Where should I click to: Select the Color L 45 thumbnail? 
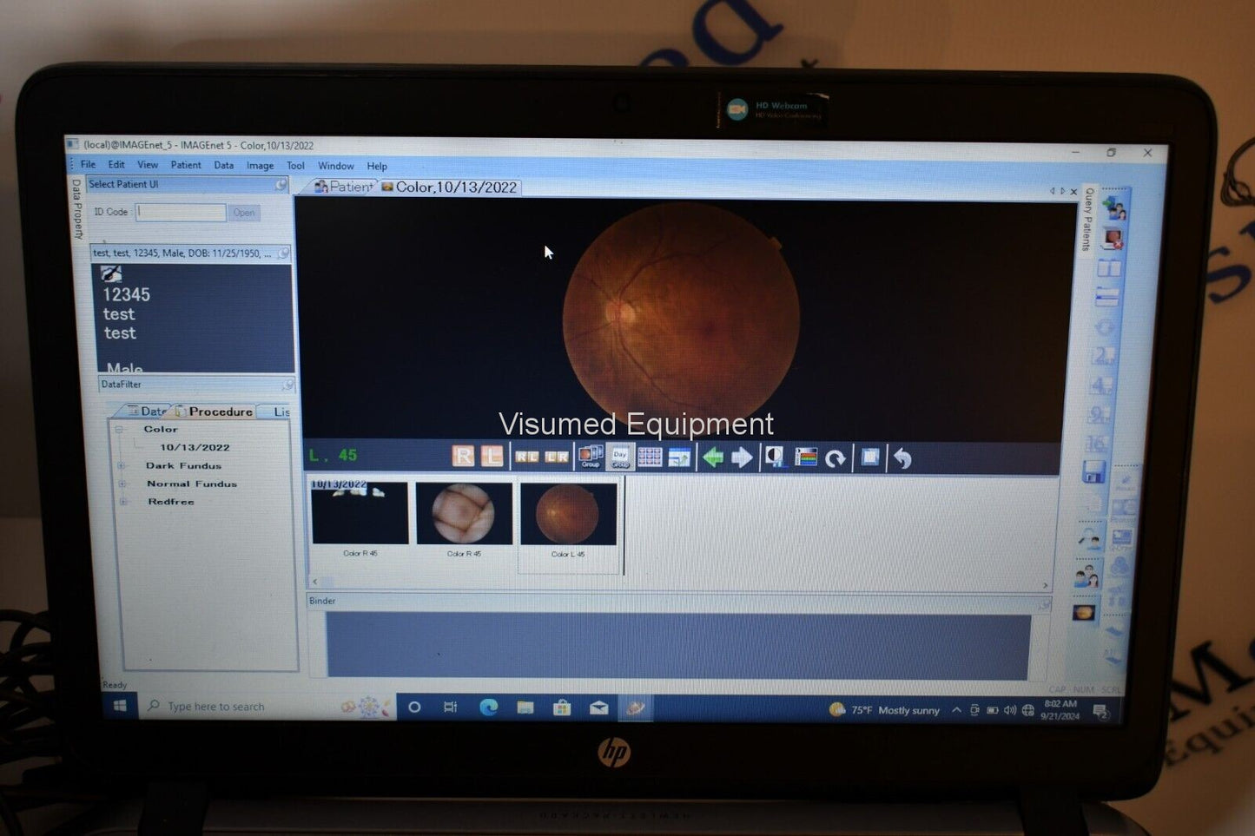(x=568, y=516)
